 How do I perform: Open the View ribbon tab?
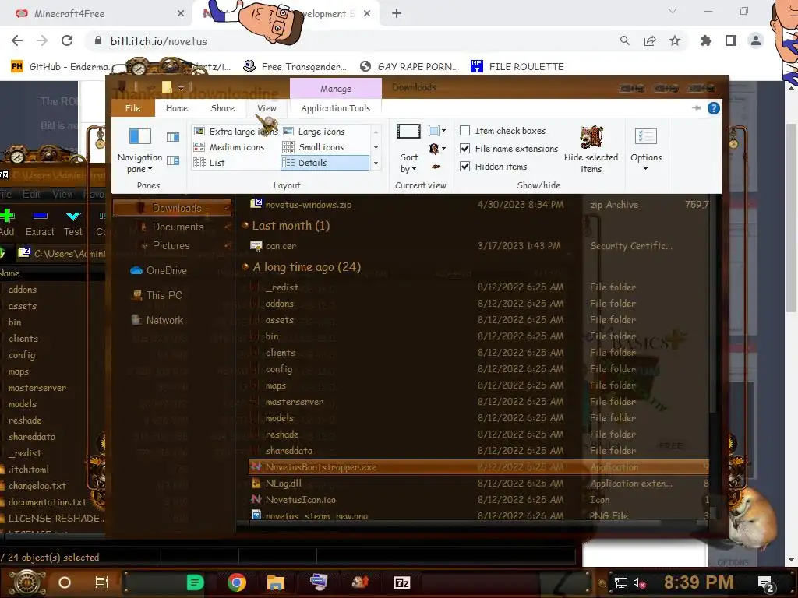(267, 107)
